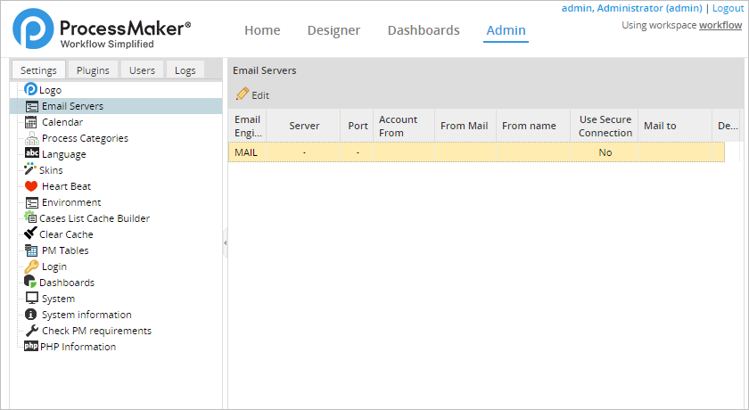
Task: Switch to the Logs tab
Action: [x=185, y=70]
